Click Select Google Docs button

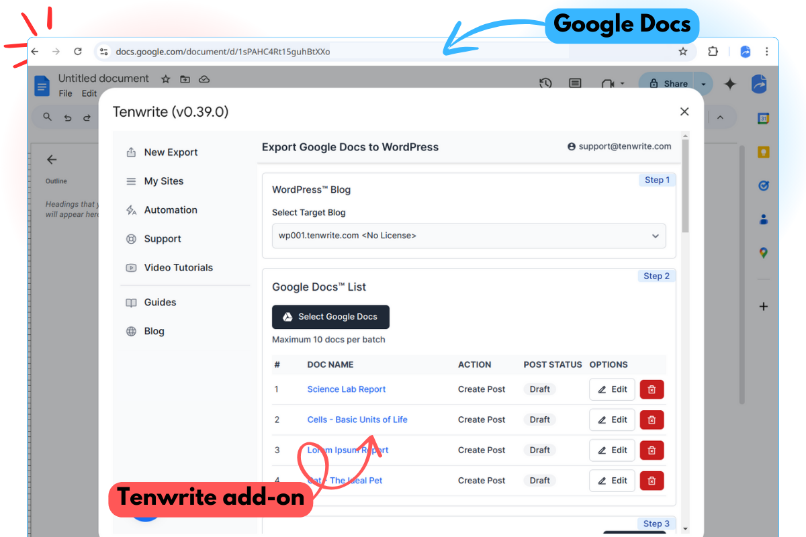click(x=330, y=317)
